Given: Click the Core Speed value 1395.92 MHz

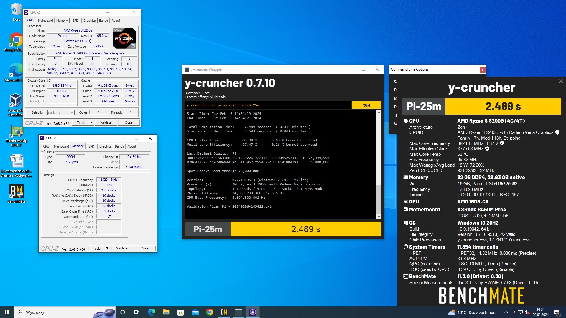Looking at the screenshot, I should pyautogui.click(x=62, y=86).
